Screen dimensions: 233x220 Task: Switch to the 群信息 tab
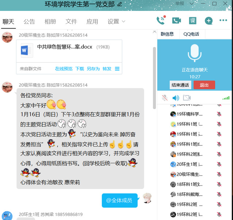(167, 34)
